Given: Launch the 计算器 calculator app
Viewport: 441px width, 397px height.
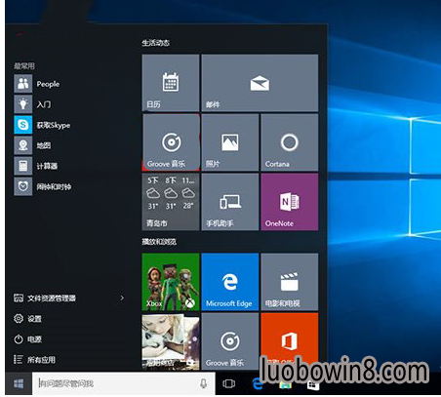Looking at the screenshot, I should (36, 166).
